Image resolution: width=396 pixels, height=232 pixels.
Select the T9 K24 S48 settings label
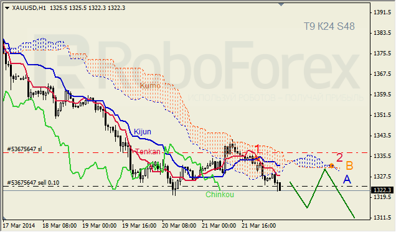(329, 26)
